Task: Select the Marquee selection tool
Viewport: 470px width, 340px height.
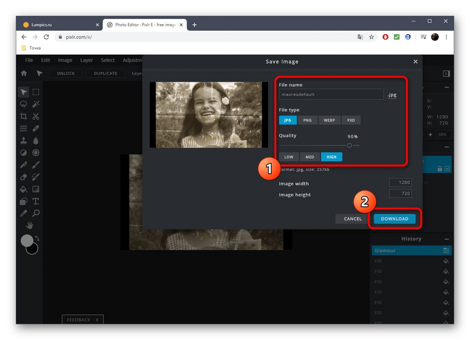Action: pos(36,92)
